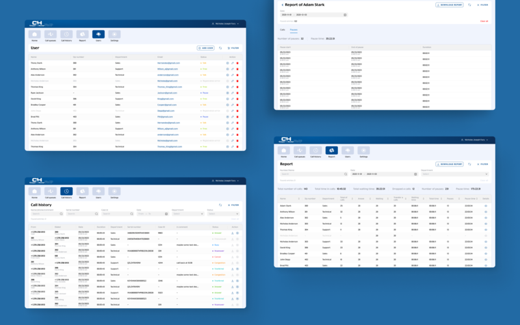Select active Call history tab in Call history window

(66, 191)
